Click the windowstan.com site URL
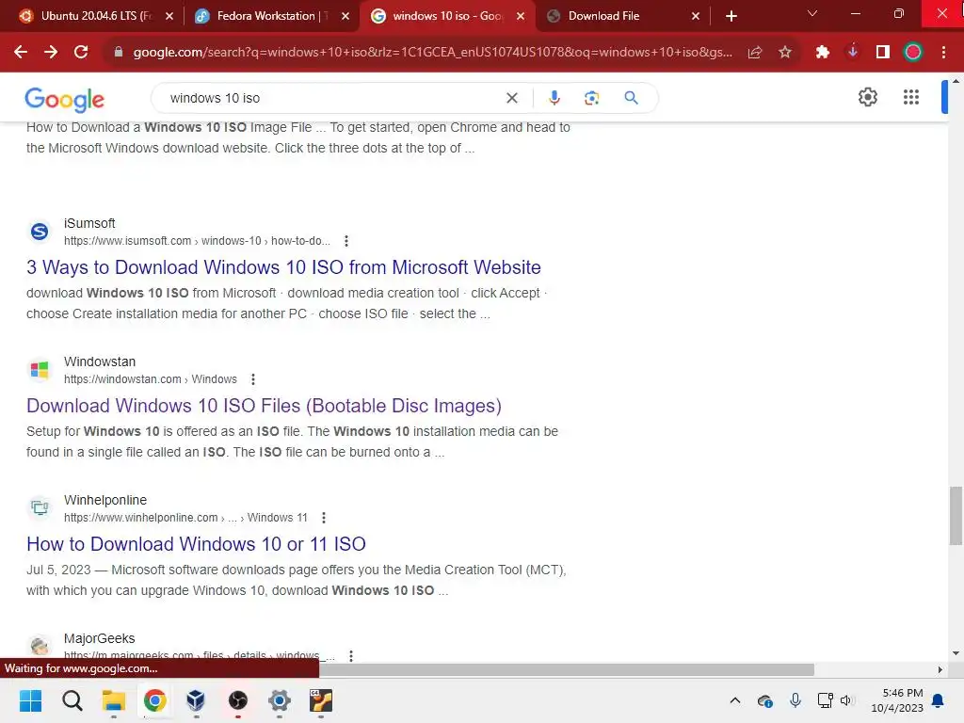This screenshot has height=723, width=964. coord(150,379)
